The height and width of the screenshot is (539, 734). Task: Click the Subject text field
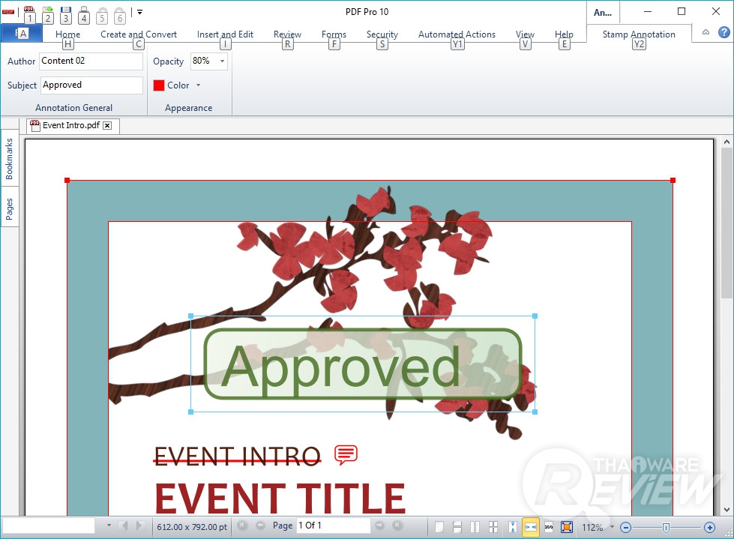pos(91,85)
